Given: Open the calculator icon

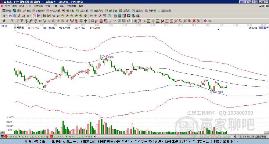Looking at the screenshot, I should pyautogui.click(x=120, y=16).
